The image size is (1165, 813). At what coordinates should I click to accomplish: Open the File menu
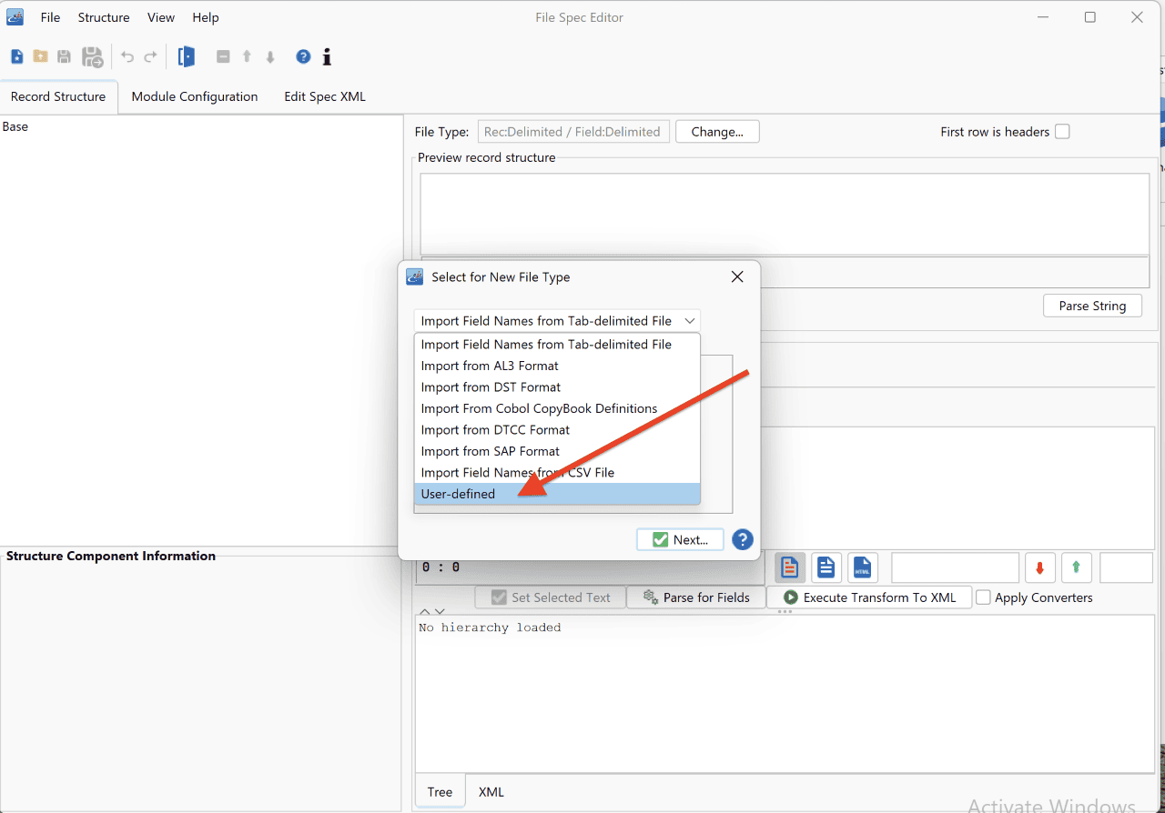coord(50,17)
